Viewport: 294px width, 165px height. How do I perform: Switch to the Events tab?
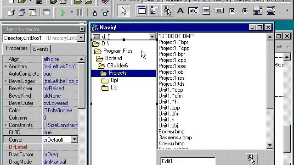[x=41, y=49]
